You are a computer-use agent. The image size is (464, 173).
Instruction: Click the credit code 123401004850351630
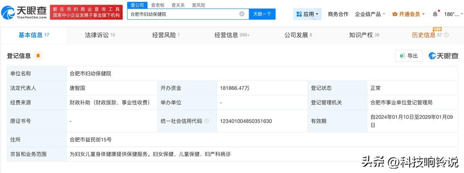[246, 121]
